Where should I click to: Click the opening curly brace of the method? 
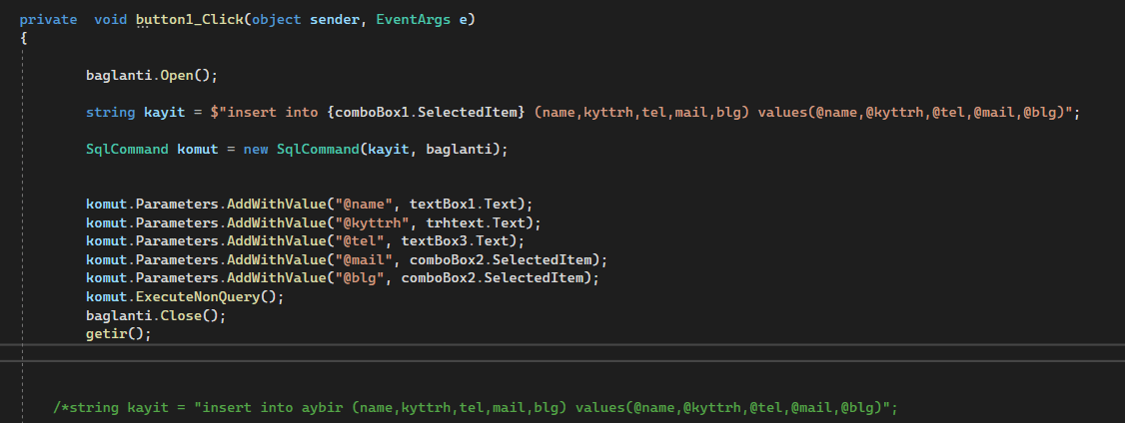click(24, 39)
